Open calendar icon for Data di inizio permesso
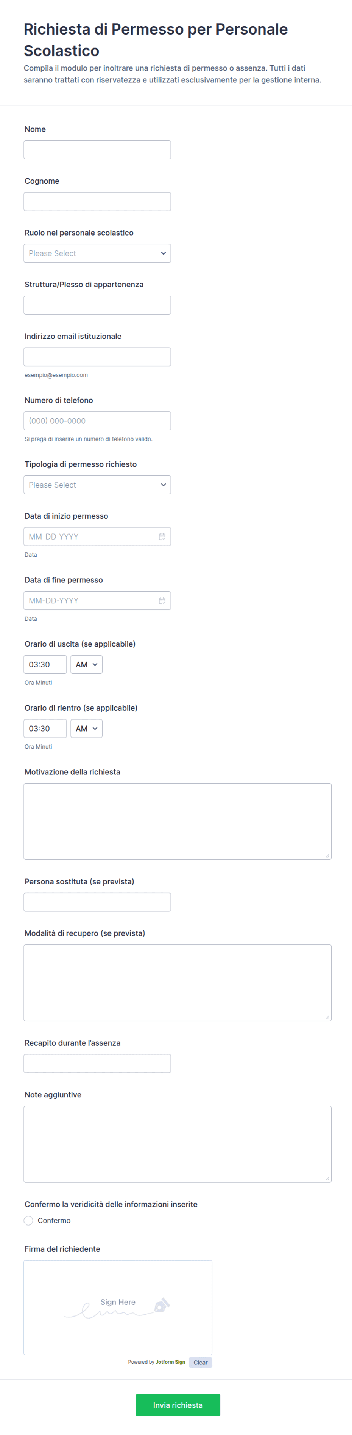The height and width of the screenshot is (1435, 352). (x=162, y=537)
